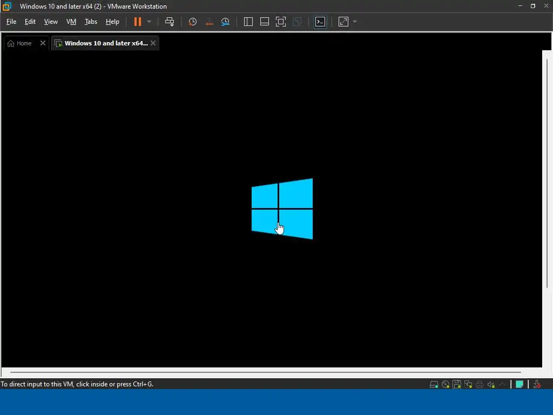Click the floppy drive status icon
Viewport: 553px width, 415px height.
(457, 384)
